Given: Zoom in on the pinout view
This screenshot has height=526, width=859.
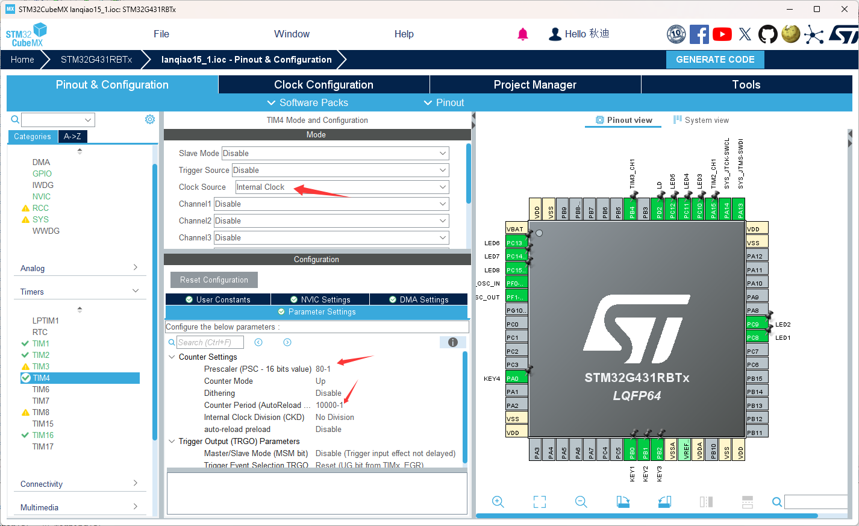Looking at the screenshot, I should point(498,502).
